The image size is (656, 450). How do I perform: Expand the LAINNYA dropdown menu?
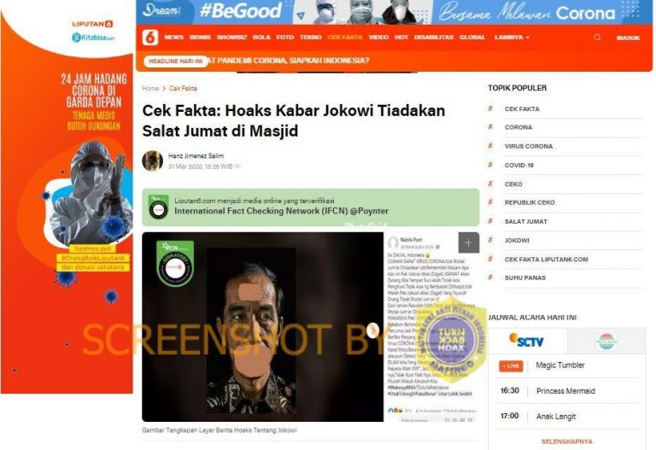coord(512,38)
